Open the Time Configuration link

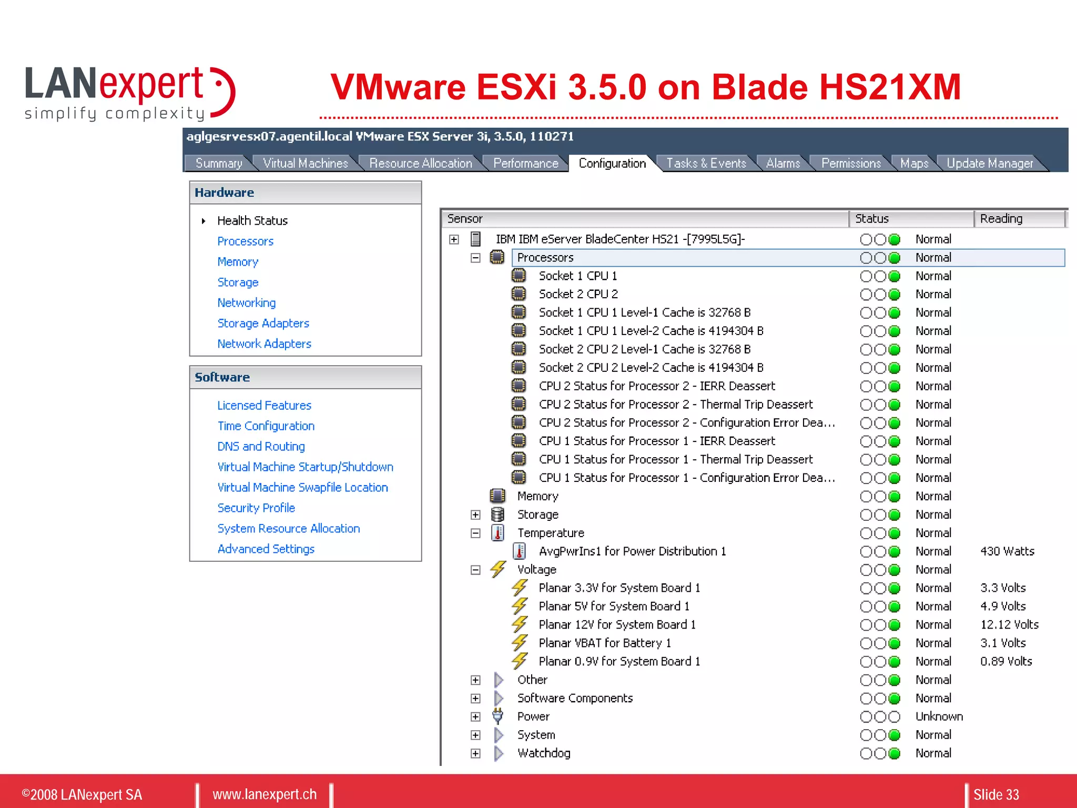[266, 426]
